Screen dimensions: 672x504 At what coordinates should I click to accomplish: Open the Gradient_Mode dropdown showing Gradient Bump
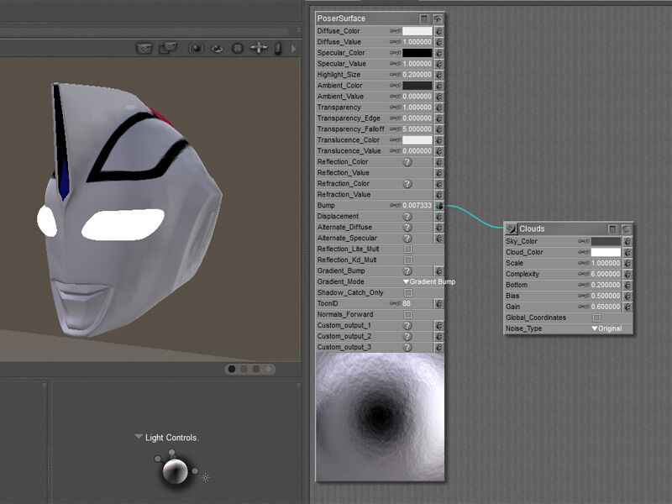(x=428, y=282)
